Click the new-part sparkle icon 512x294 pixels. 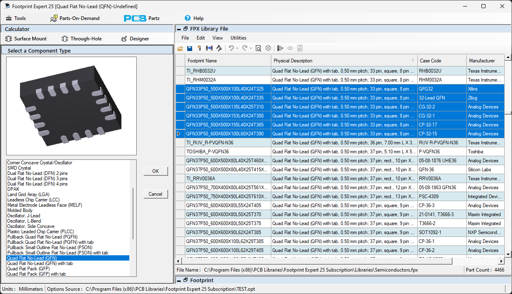[x=199, y=48]
